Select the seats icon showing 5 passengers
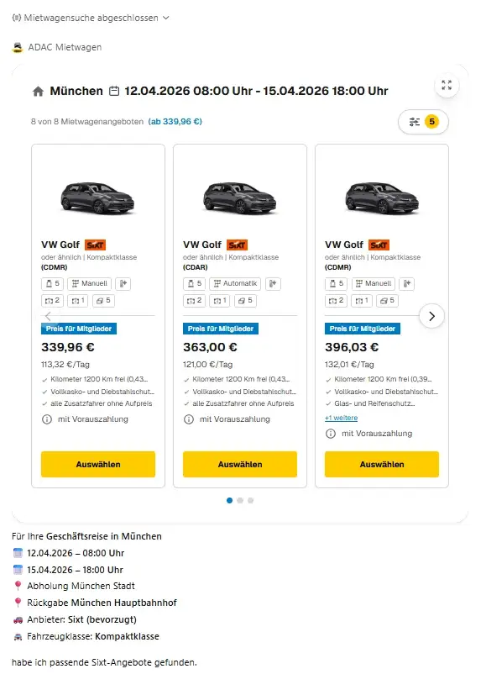Image resolution: width=486 pixels, height=674 pixels. click(51, 283)
